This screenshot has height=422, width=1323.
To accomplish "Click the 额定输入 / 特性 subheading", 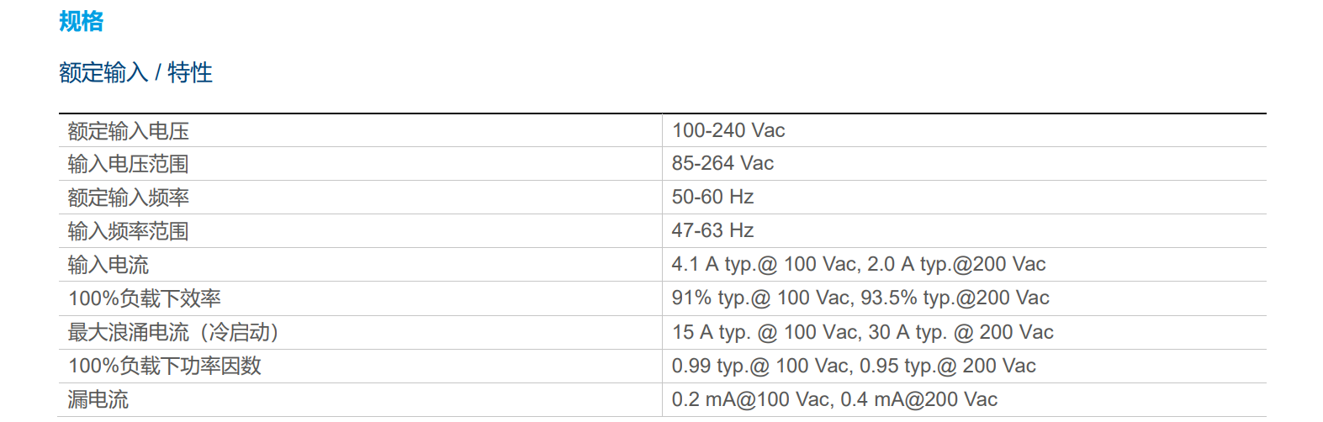I will coord(135,73).
